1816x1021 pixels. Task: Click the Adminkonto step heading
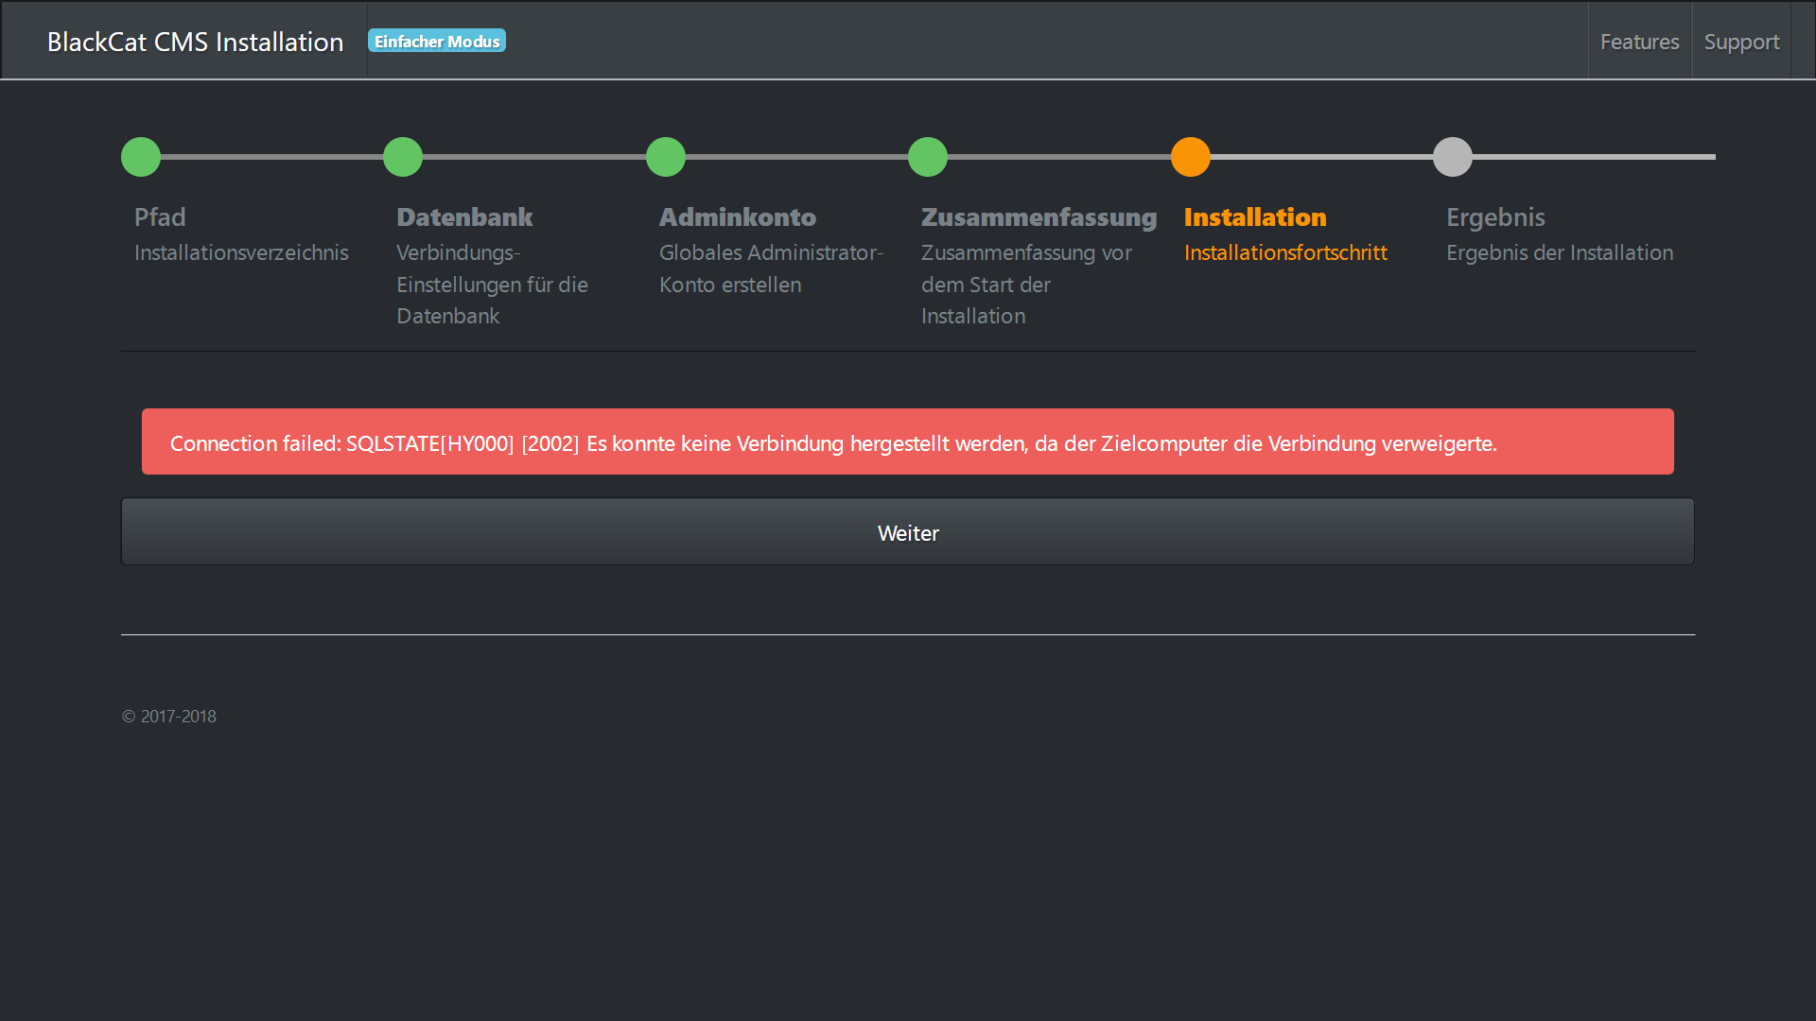click(738, 217)
